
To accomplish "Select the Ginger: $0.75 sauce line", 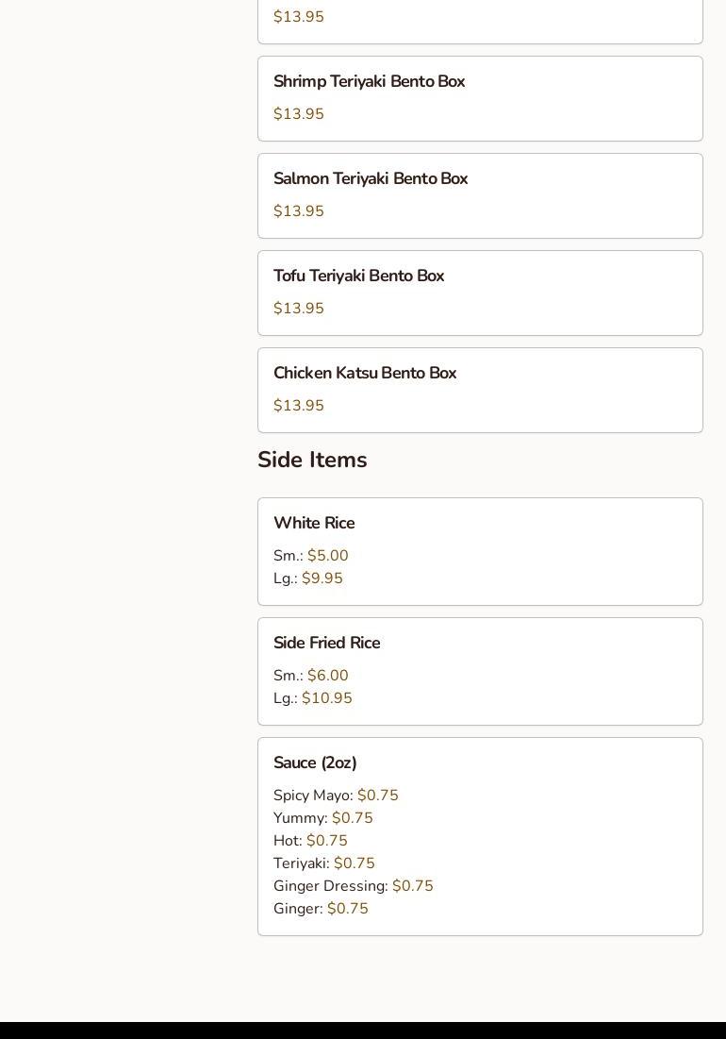I will (x=321, y=909).
